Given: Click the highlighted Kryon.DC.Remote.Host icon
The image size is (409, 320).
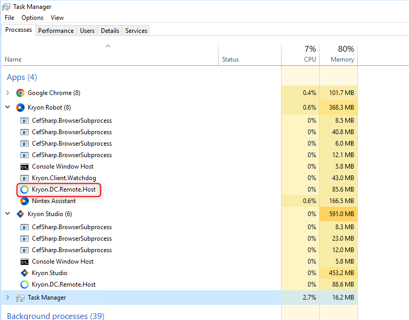Looking at the screenshot, I should pyautogui.click(x=25, y=189).
